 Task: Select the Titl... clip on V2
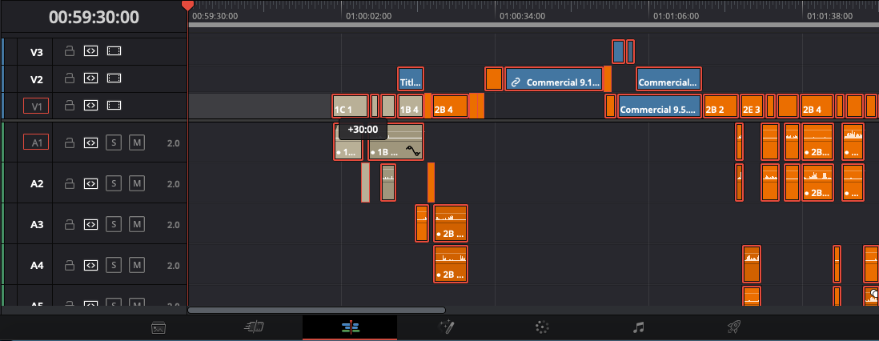(411, 79)
